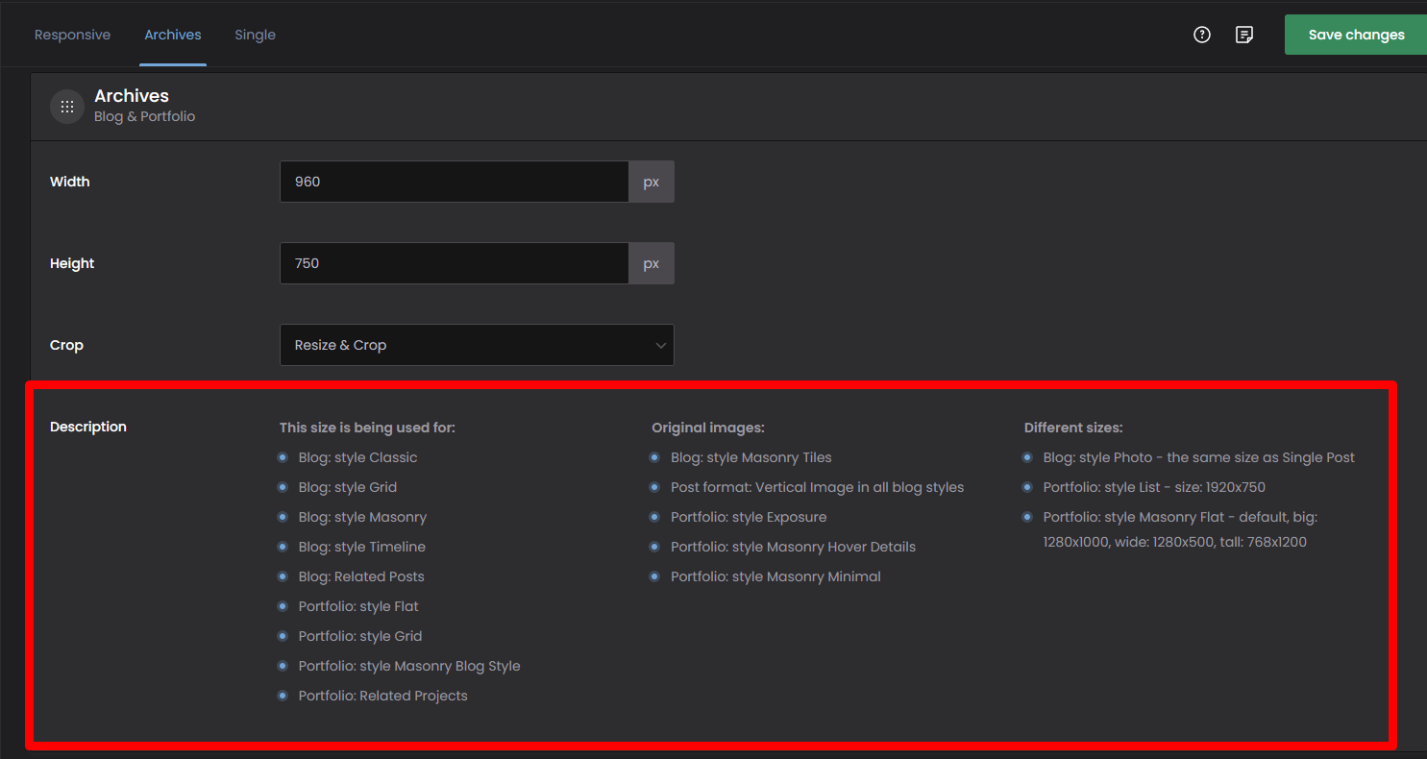Open the notes document icon

click(x=1244, y=35)
